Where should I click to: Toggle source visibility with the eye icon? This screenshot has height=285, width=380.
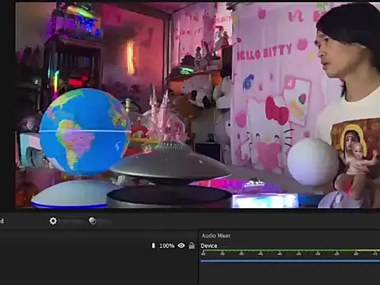(181, 245)
